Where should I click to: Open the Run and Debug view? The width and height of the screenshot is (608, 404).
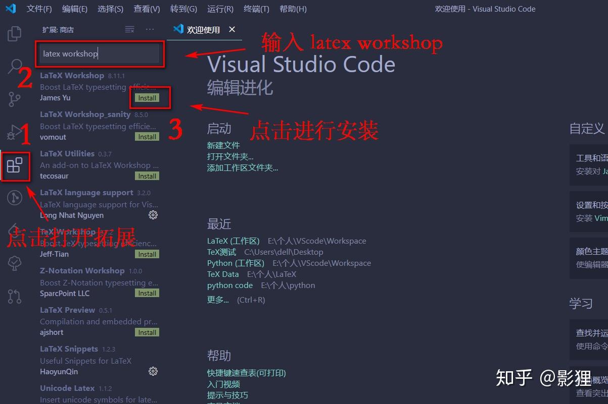tap(14, 132)
